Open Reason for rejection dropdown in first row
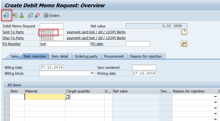The height and width of the screenshot is (121, 220). coord(215,97)
